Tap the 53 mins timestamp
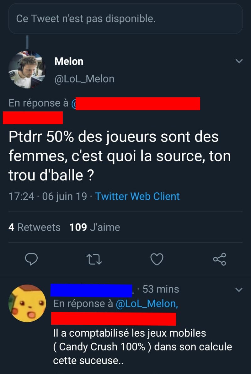 coord(161,289)
